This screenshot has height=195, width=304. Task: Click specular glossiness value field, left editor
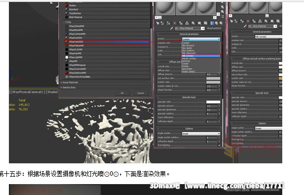(x=212, y=110)
